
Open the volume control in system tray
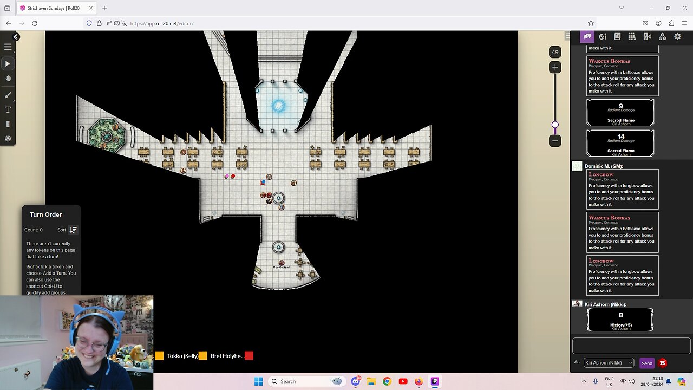click(631, 381)
